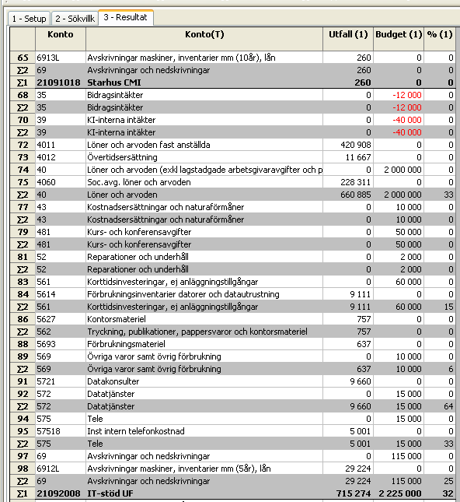
Task: Select account cell 5721
Action: point(61,381)
